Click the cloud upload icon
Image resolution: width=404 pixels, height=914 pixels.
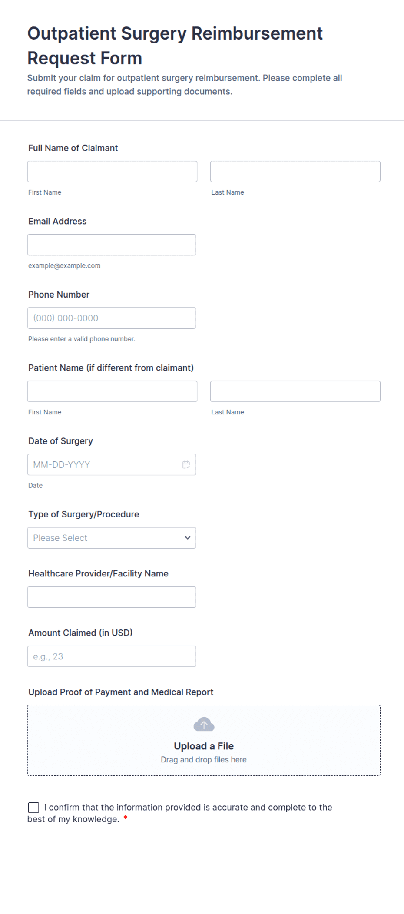click(x=204, y=724)
